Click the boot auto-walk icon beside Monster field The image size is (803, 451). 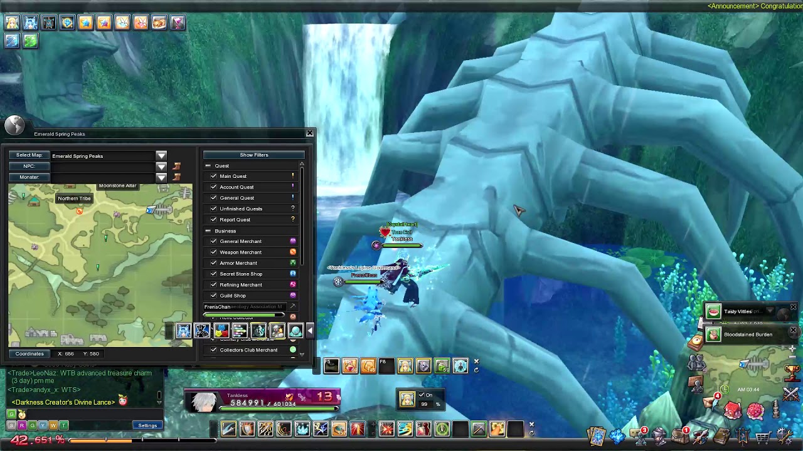176,177
